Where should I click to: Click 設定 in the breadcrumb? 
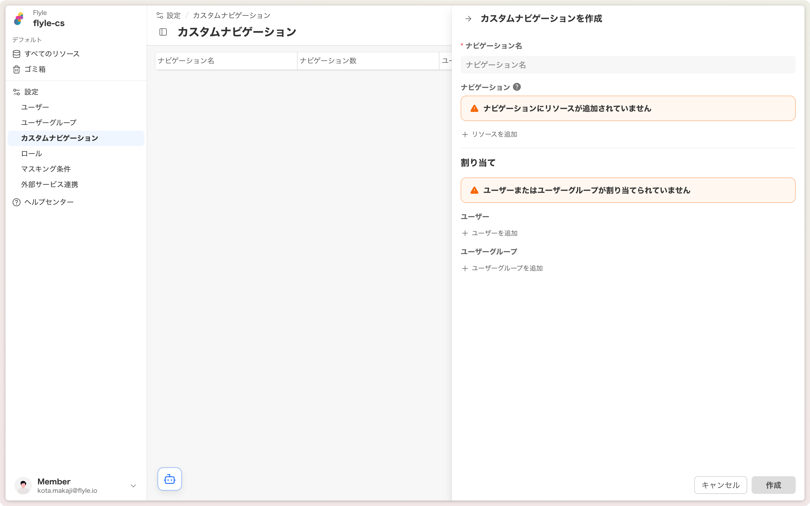point(173,15)
